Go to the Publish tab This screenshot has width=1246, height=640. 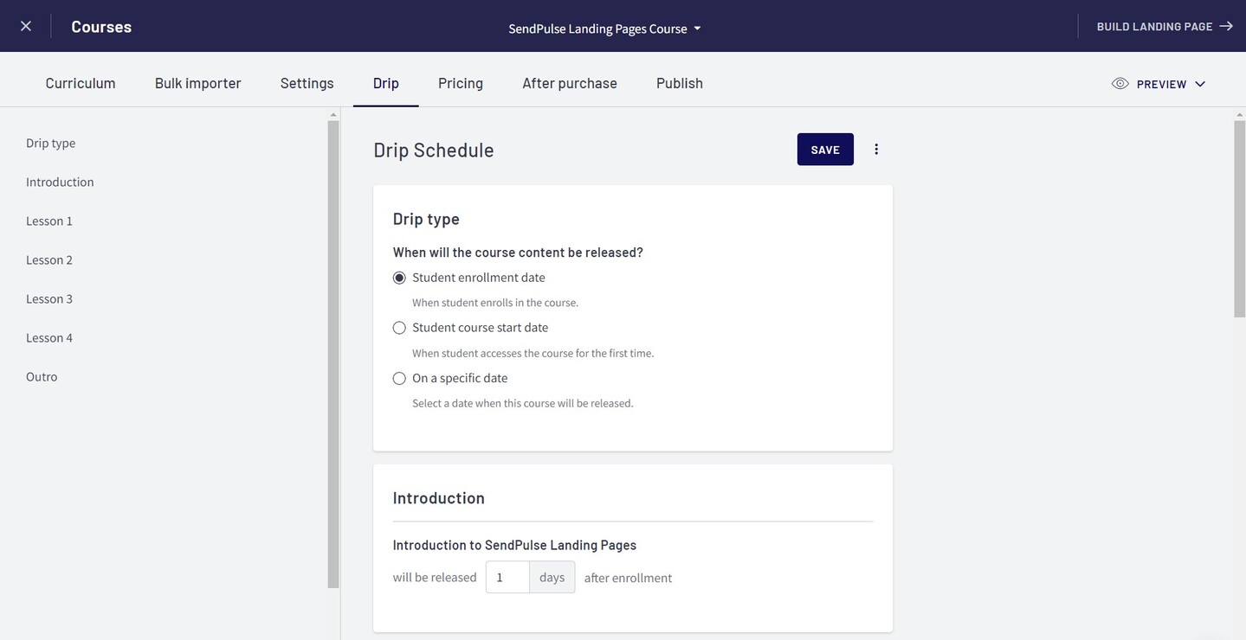[680, 83]
